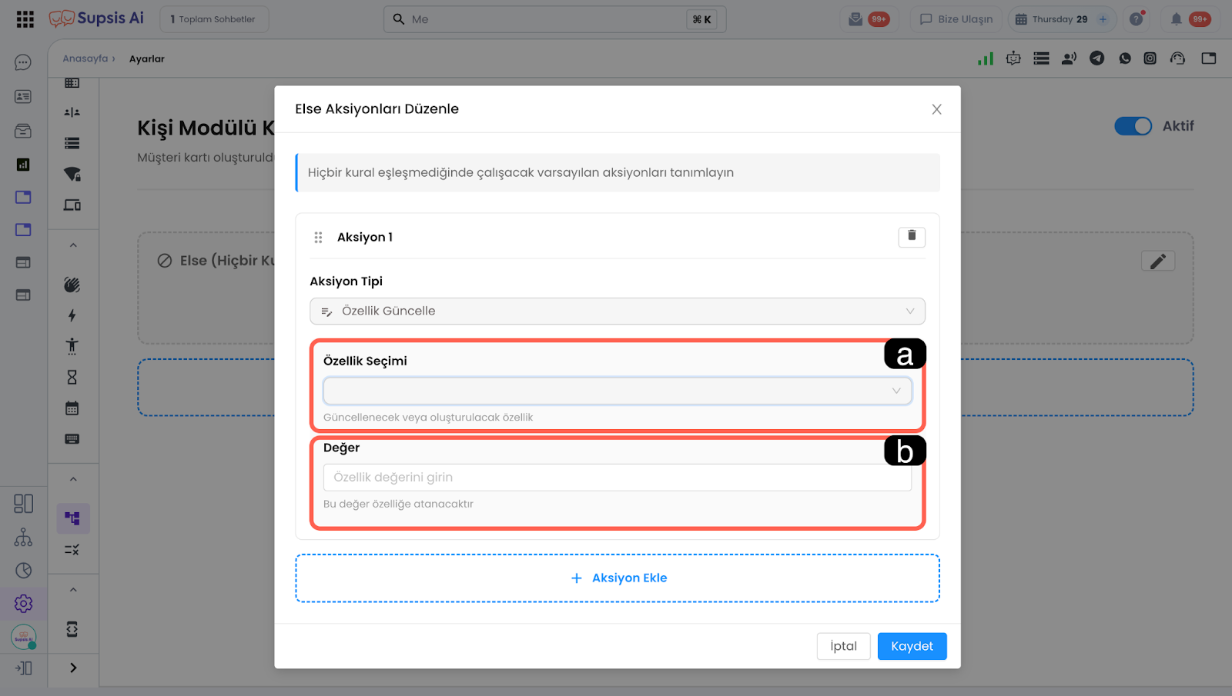
Task: Click the İptal button
Action: [x=843, y=646]
